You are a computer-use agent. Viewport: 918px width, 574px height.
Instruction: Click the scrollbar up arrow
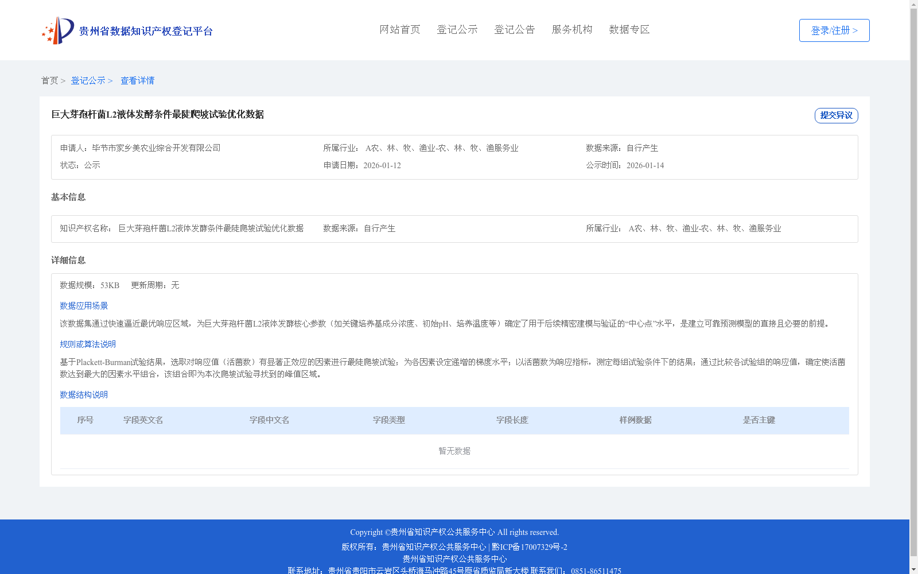(913, 4)
